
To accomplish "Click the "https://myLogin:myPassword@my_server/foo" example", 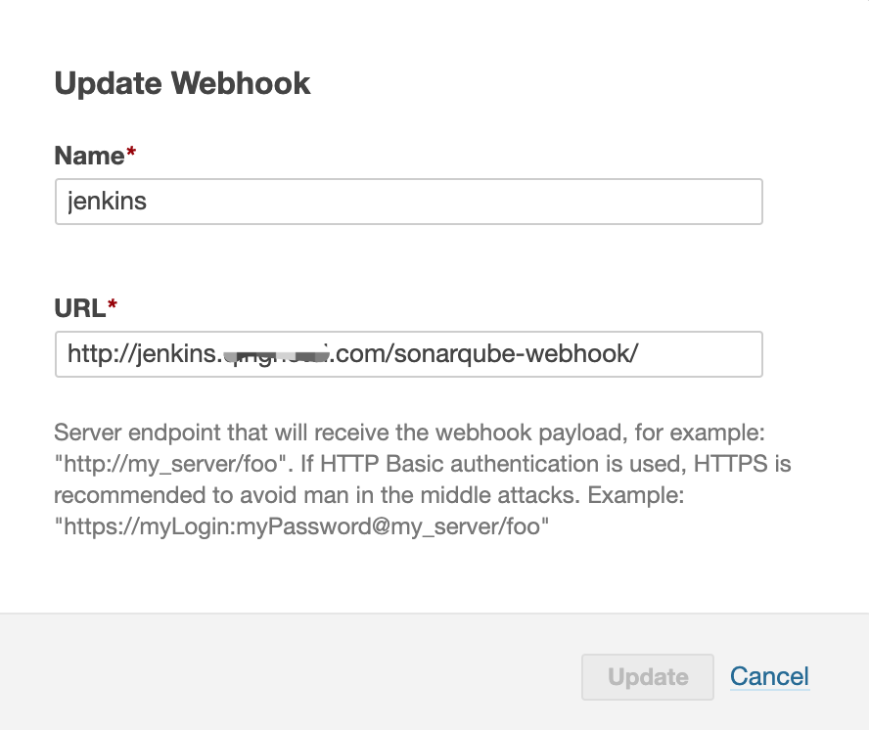I will pyautogui.click(x=301, y=526).
